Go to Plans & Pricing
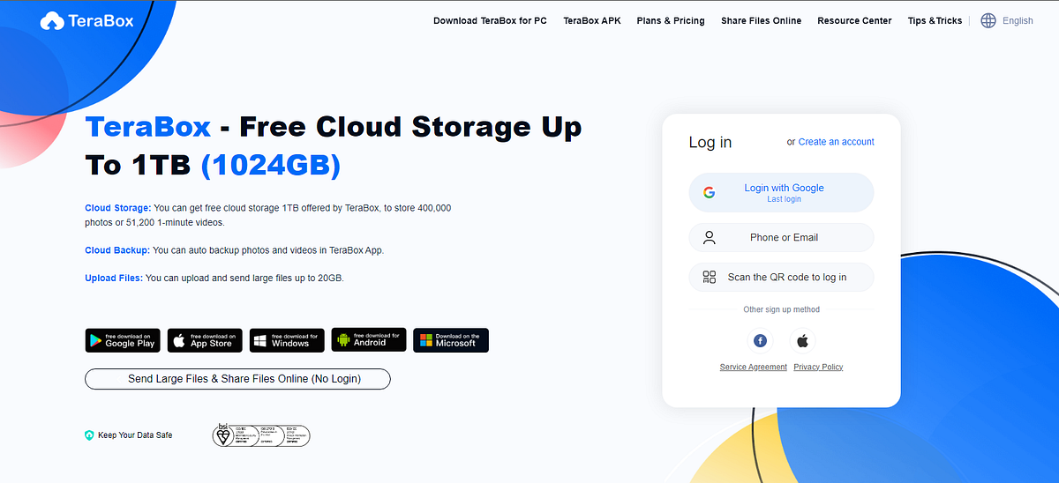 coord(671,20)
